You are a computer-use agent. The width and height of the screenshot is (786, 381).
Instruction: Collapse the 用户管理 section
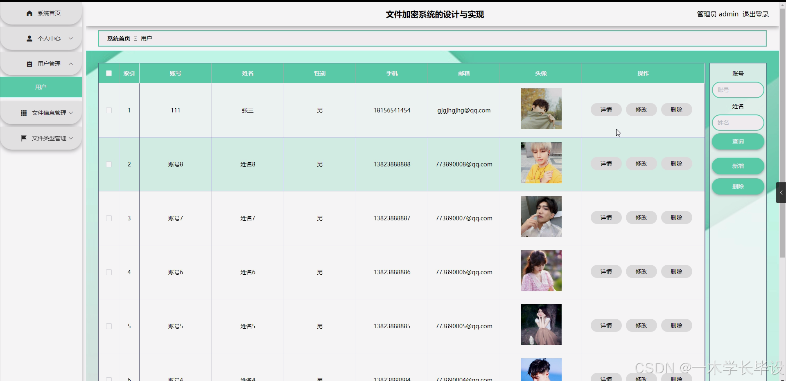[x=70, y=64]
